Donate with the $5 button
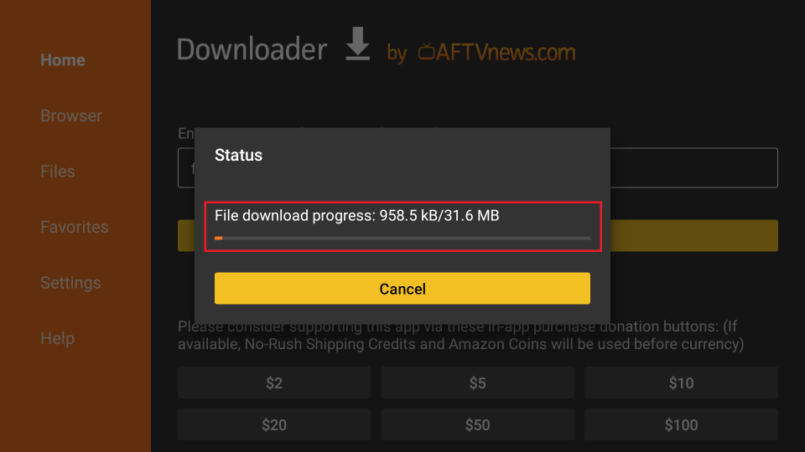 [x=477, y=383]
